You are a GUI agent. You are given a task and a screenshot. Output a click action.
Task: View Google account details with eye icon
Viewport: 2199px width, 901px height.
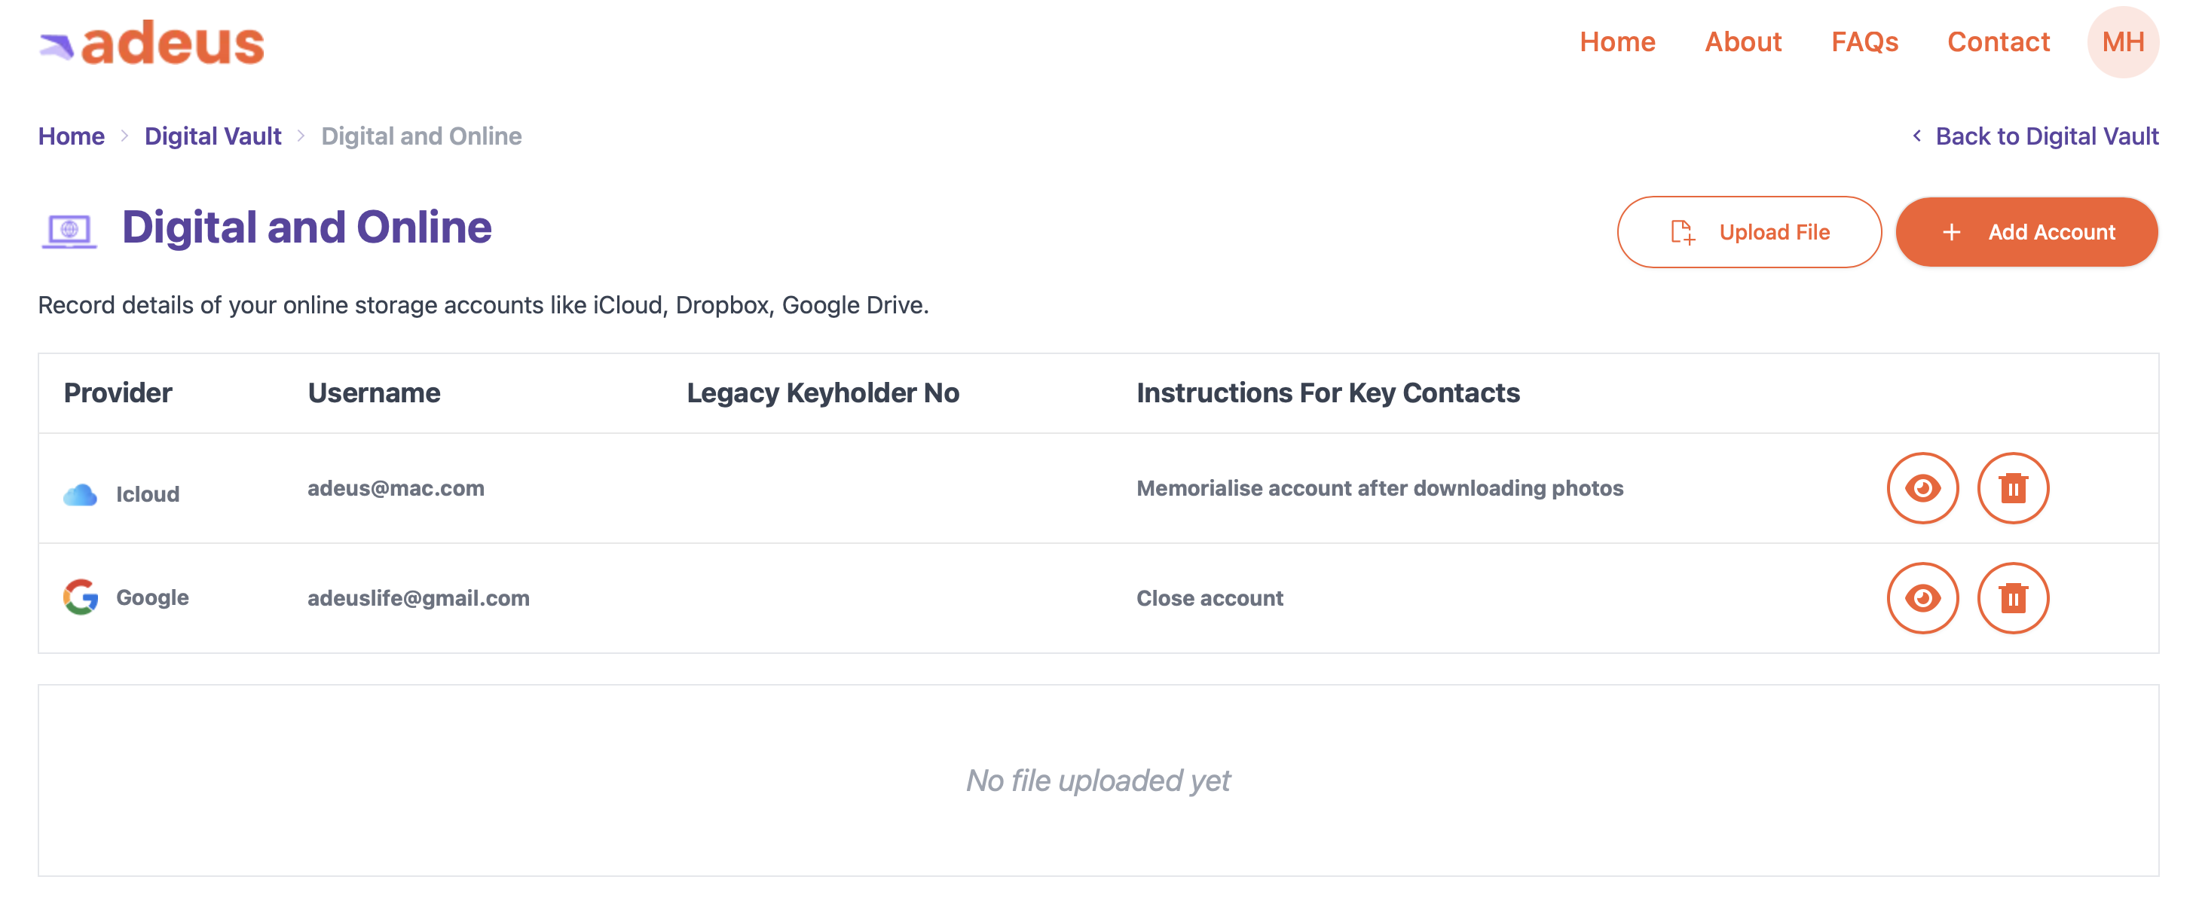tap(1922, 598)
